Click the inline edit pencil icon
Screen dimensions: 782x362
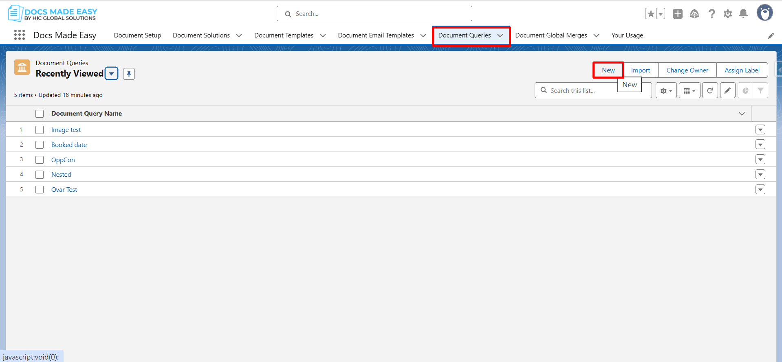pyautogui.click(x=727, y=90)
